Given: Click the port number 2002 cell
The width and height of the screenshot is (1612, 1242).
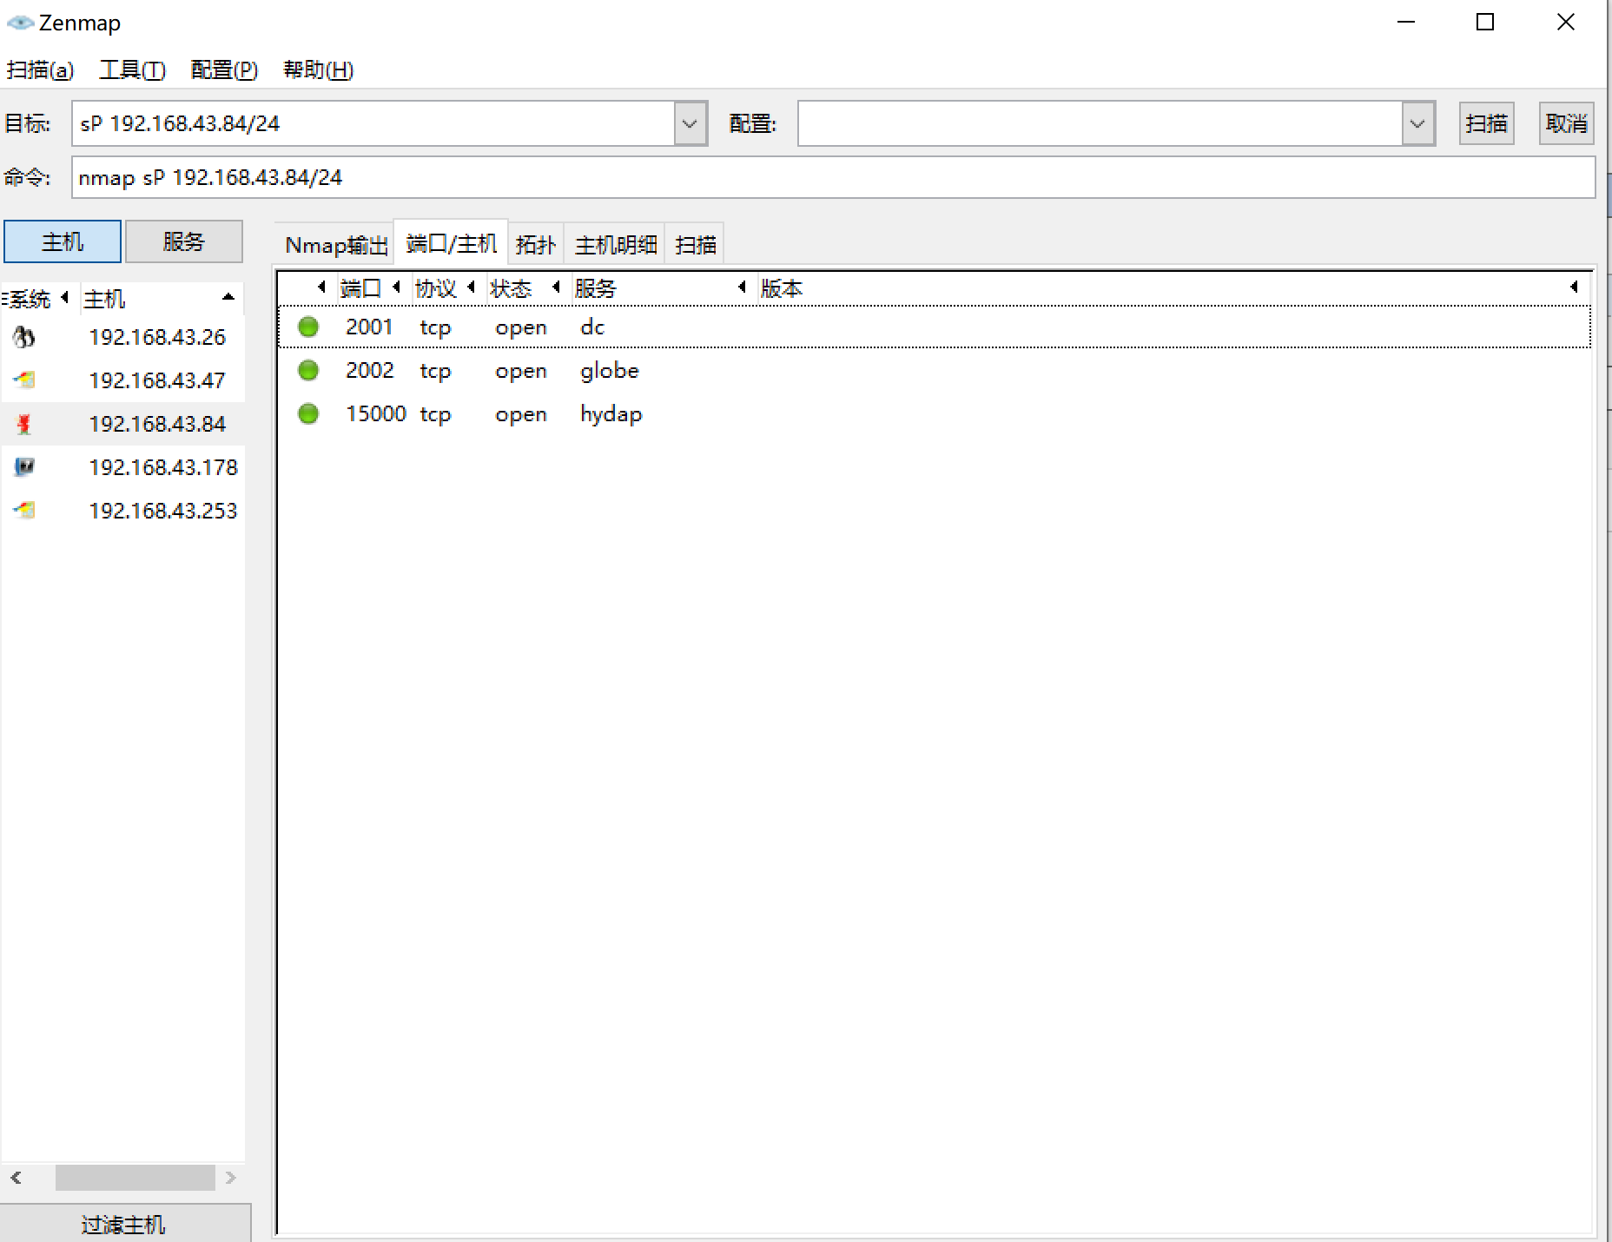Looking at the screenshot, I should pyautogui.click(x=369, y=371).
